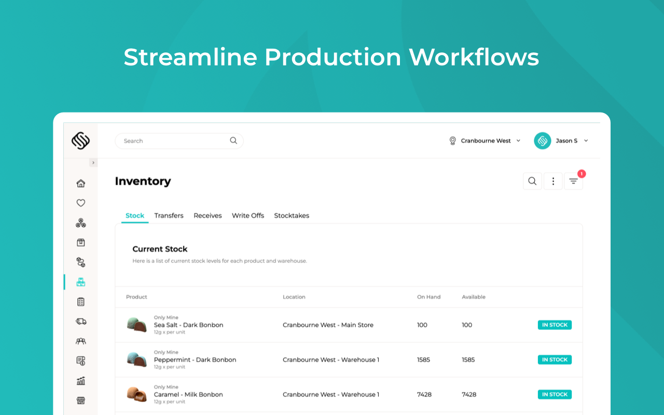Click the Available column header
Screen dimensions: 664x415
tap(474, 297)
